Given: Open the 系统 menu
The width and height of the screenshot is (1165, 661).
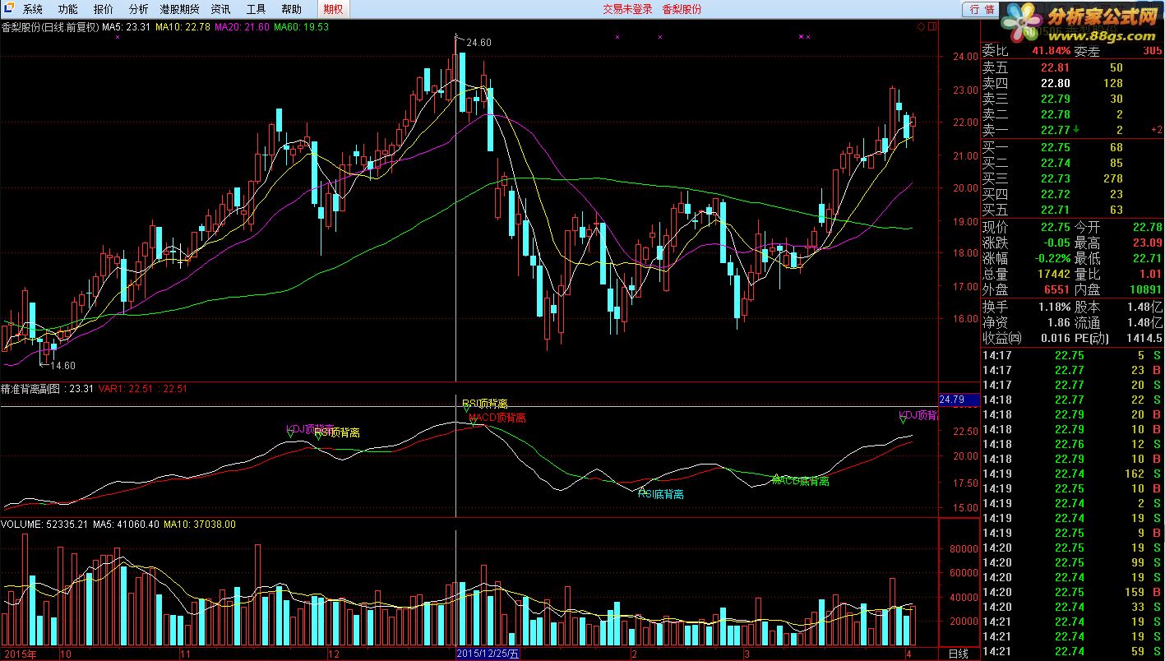Looking at the screenshot, I should 33,9.
